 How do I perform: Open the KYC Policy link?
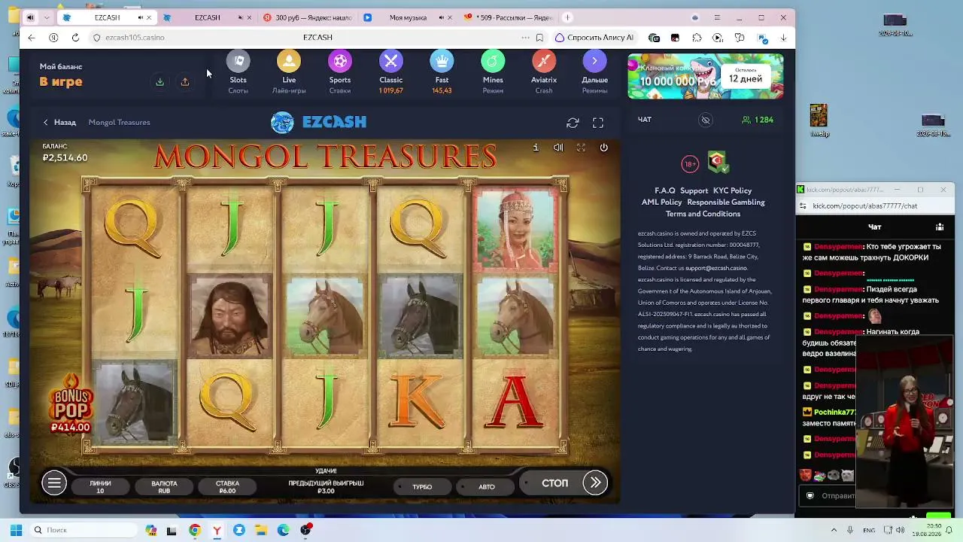coord(732,191)
